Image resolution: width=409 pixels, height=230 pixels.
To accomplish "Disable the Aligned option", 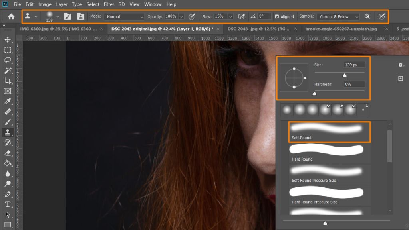I will pos(276,16).
